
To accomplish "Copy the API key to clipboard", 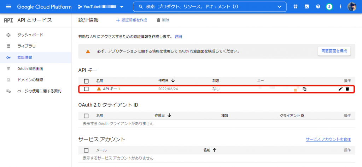I will 304,89.
